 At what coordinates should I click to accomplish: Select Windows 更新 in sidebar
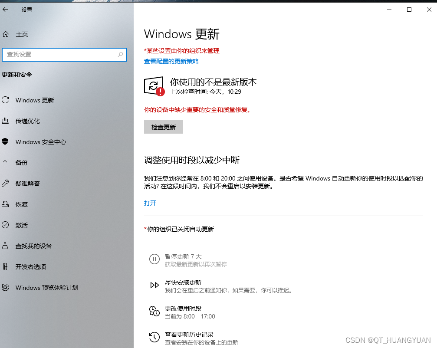tap(35, 100)
